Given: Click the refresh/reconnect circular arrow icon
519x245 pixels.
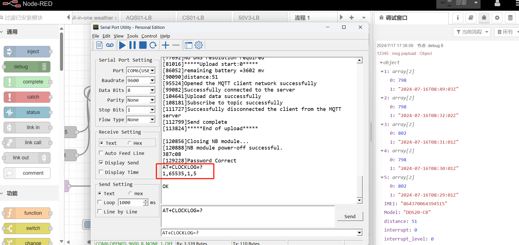Looking at the screenshot, I should pos(153,45).
